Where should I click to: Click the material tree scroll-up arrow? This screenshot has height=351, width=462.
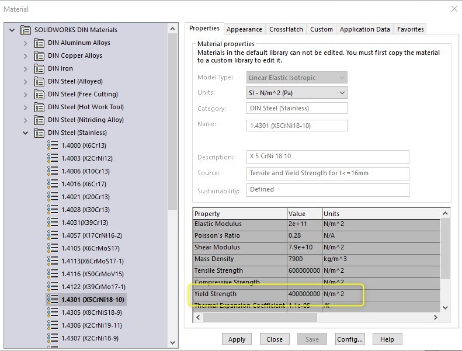click(173, 29)
